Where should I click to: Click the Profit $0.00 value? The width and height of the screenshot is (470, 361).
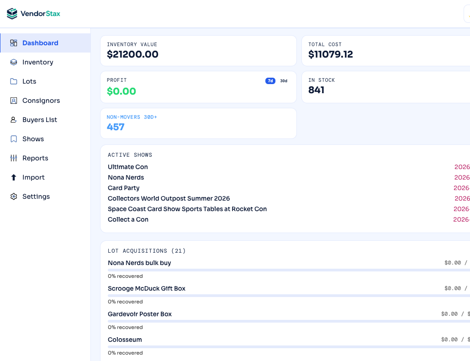pos(121,91)
